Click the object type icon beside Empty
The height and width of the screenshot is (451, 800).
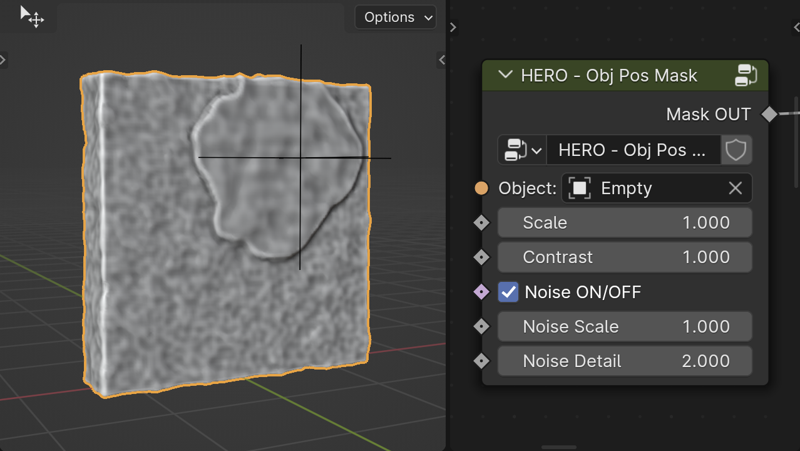[580, 188]
